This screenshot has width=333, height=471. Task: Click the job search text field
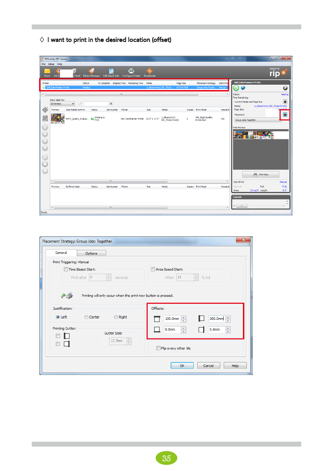(x=96, y=104)
